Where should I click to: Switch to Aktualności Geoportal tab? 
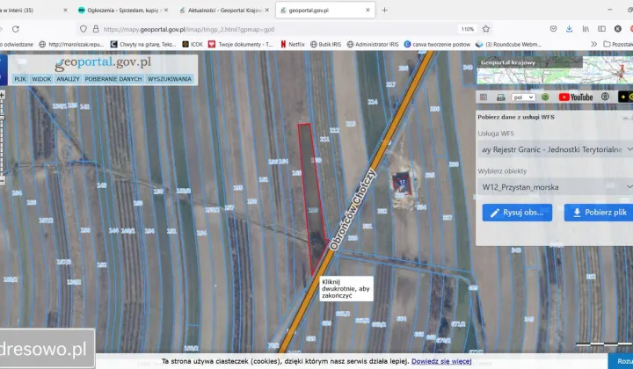pos(224,10)
